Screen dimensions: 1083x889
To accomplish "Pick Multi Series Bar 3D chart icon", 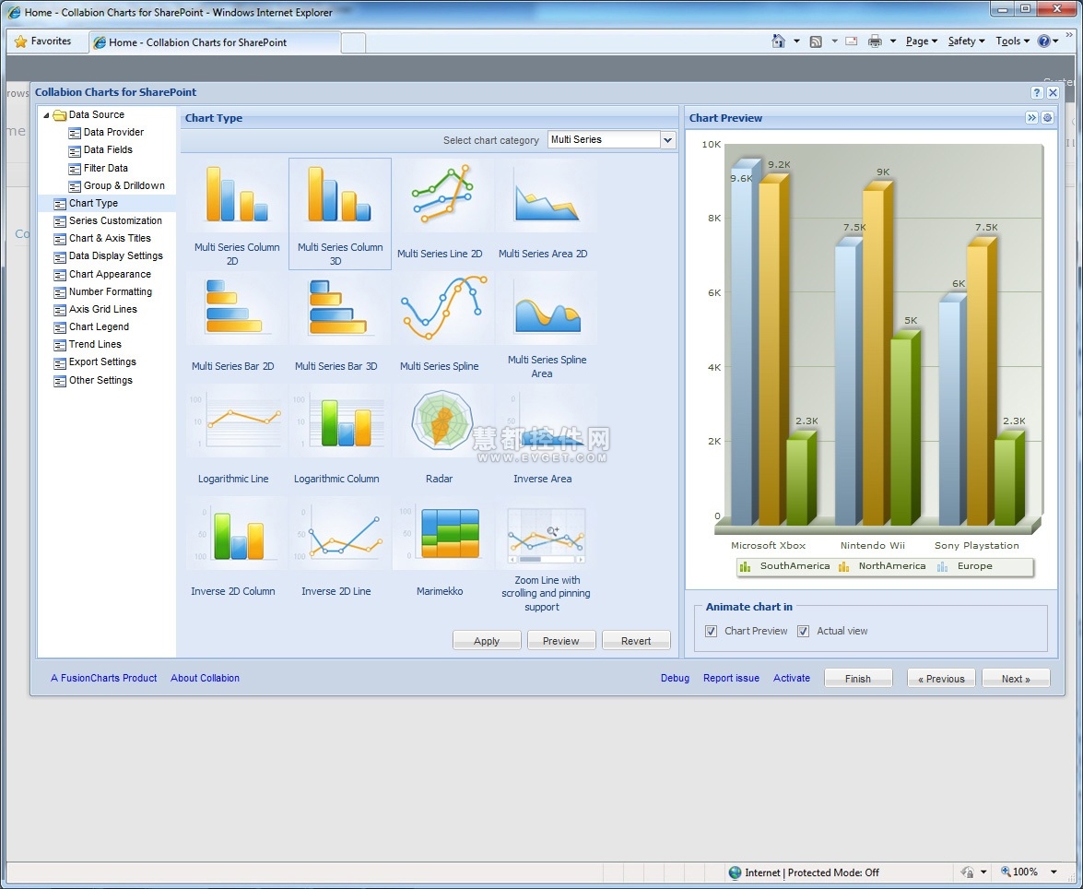I will point(337,307).
